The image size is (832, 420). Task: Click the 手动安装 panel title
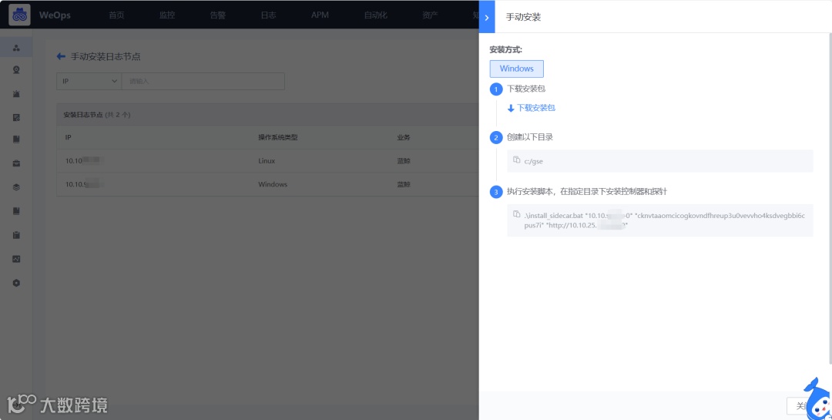pyautogui.click(x=523, y=17)
